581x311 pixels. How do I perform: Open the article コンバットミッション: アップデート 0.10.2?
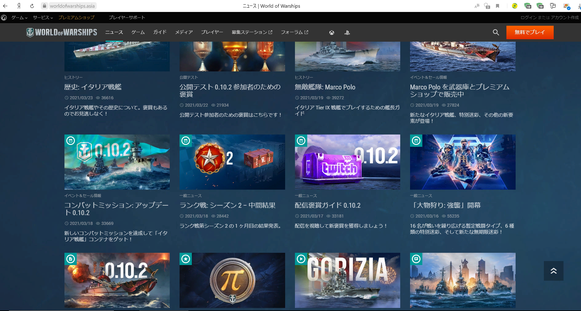pos(116,209)
